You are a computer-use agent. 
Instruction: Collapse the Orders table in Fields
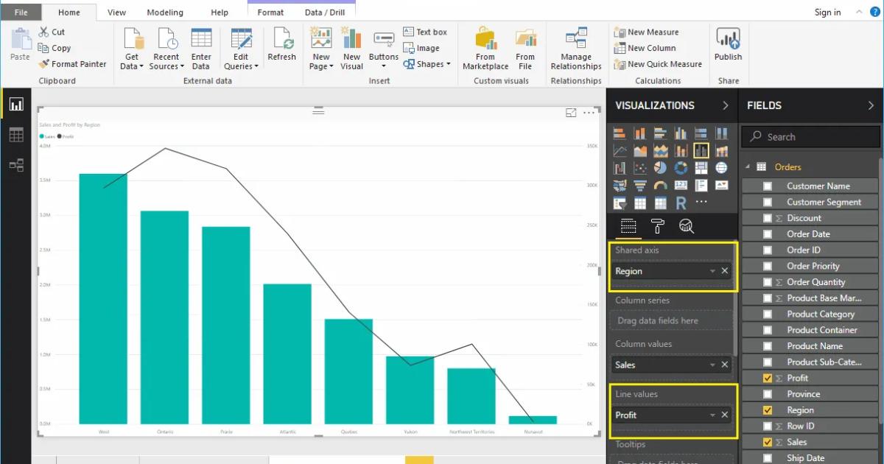(x=748, y=166)
